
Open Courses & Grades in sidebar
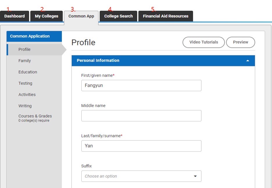point(35,116)
